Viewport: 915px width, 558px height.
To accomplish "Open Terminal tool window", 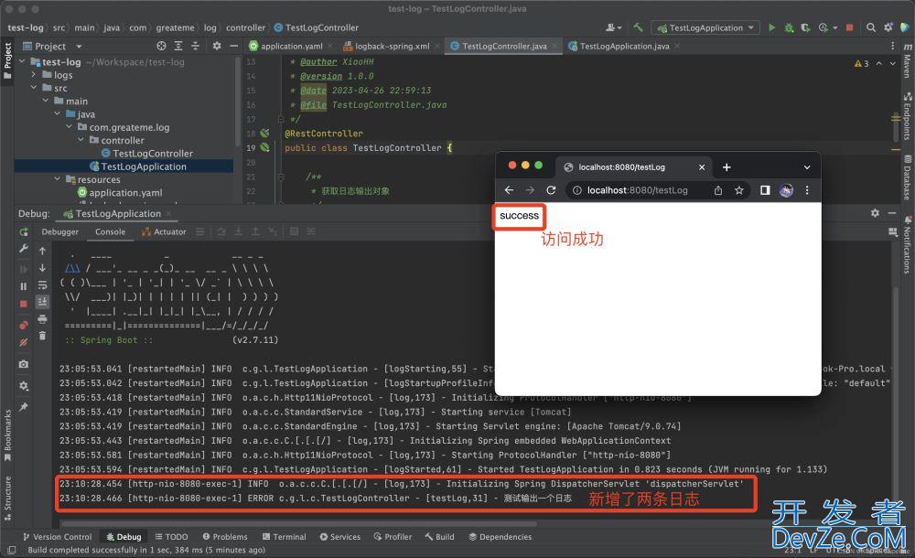I will coord(284,537).
